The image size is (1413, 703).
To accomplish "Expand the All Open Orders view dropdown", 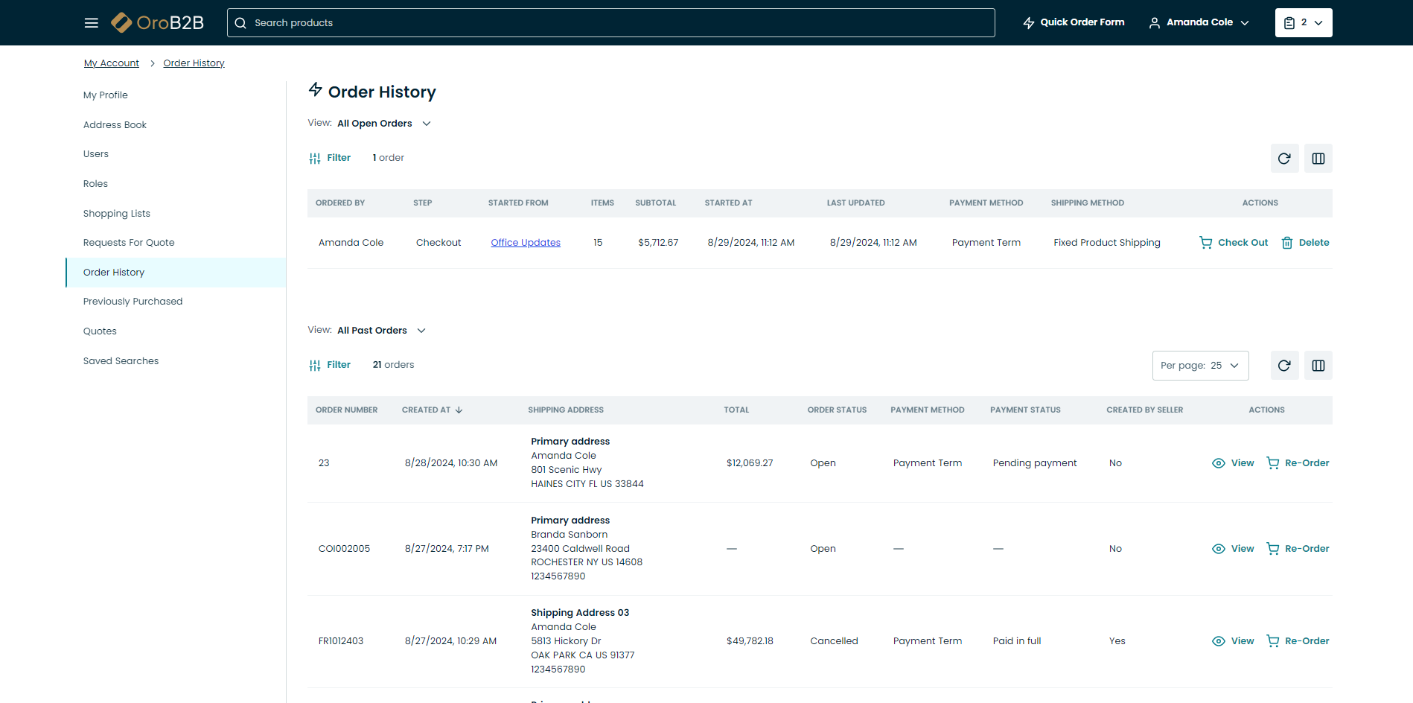I will pyautogui.click(x=383, y=124).
